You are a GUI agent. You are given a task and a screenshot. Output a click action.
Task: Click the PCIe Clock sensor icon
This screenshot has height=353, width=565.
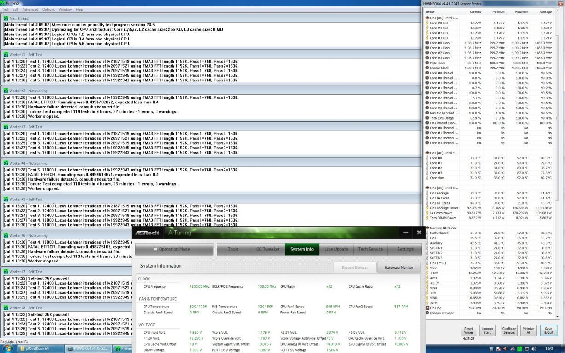(x=427, y=63)
